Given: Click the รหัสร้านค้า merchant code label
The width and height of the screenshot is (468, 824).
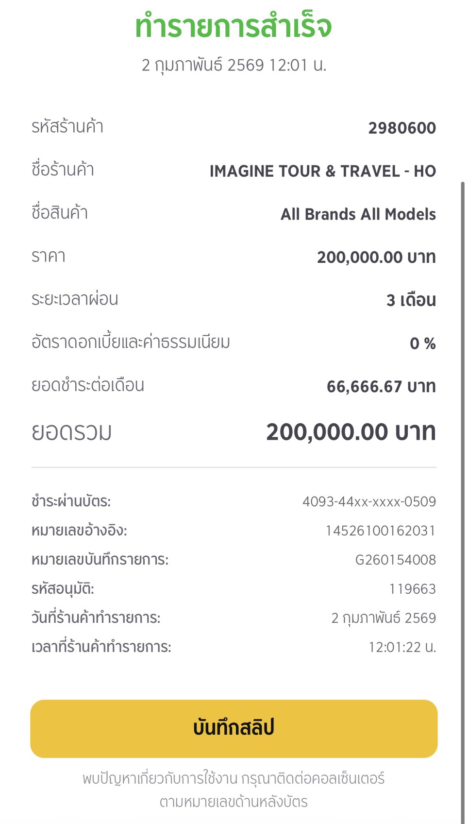Looking at the screenshot, I should (67, 127).
